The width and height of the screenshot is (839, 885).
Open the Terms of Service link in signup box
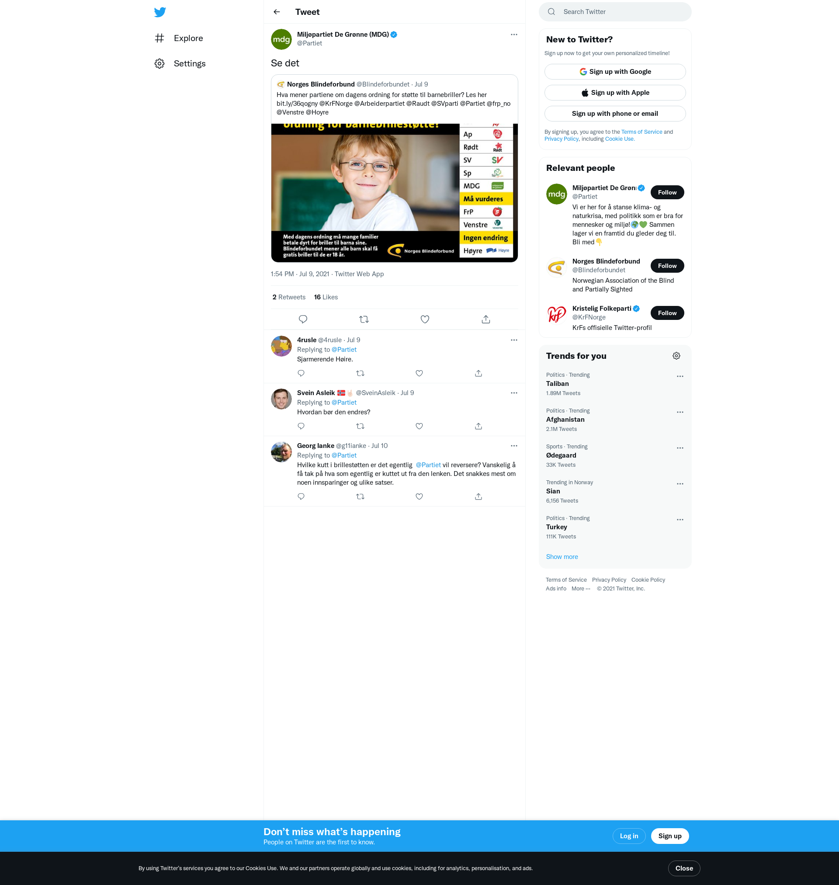[x=641, y=132]
